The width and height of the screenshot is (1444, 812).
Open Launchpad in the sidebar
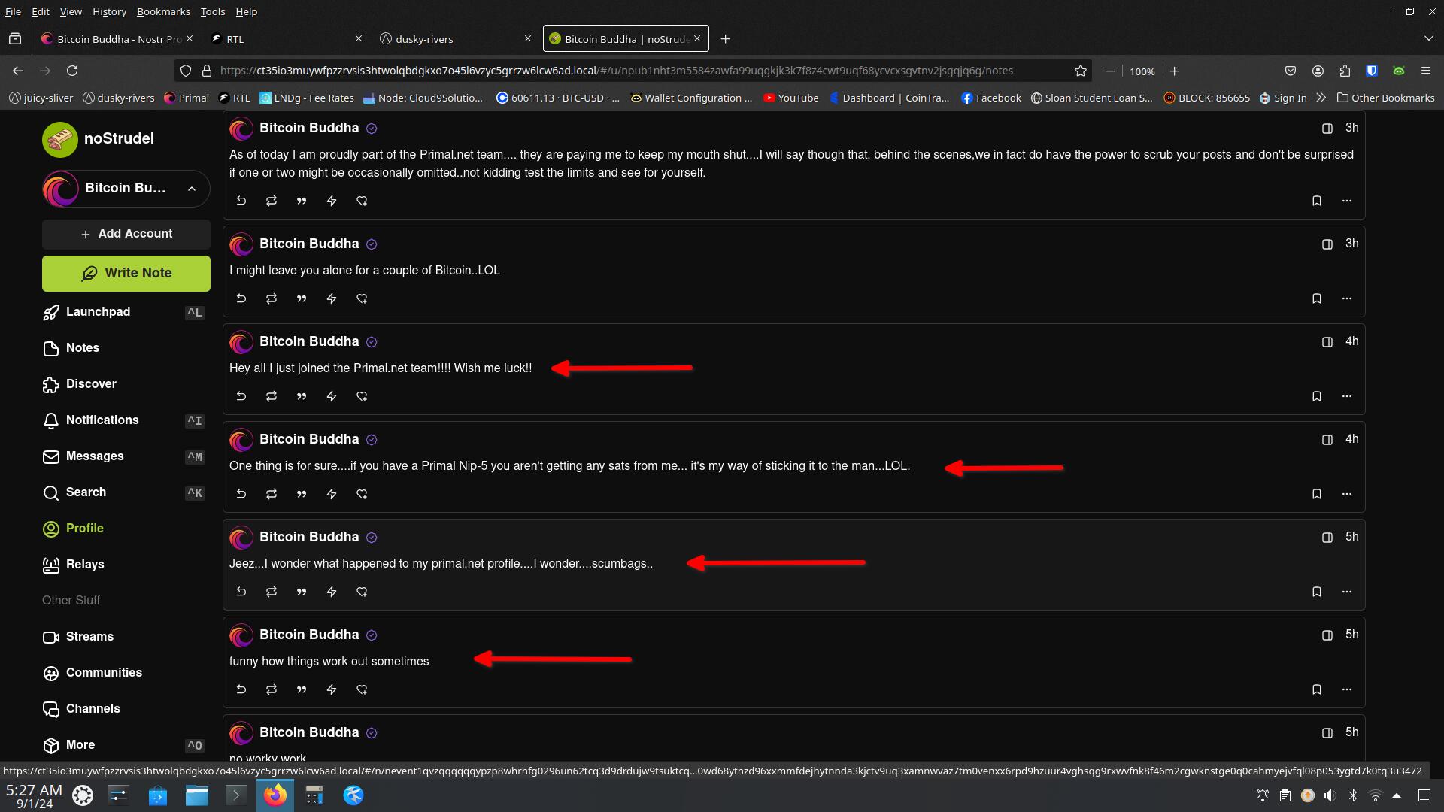click(125, 312)
